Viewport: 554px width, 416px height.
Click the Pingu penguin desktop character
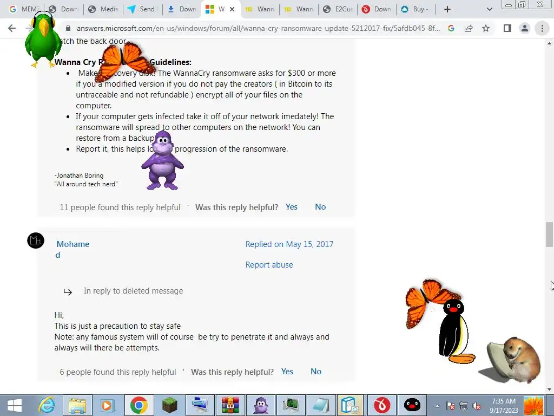456,331
